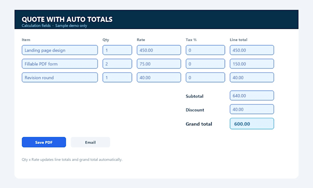The image size is (313, 188).
Task: Select Tax % field for Revision round
Action: pyautogui.click(x=205, y=77)
